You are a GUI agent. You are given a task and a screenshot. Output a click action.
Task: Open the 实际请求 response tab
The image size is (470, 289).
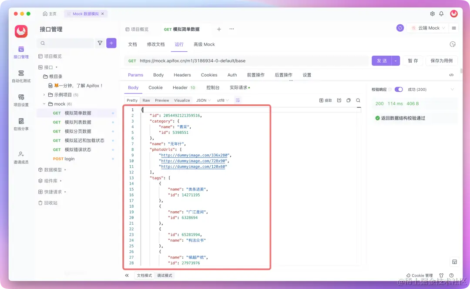[239, 87]
